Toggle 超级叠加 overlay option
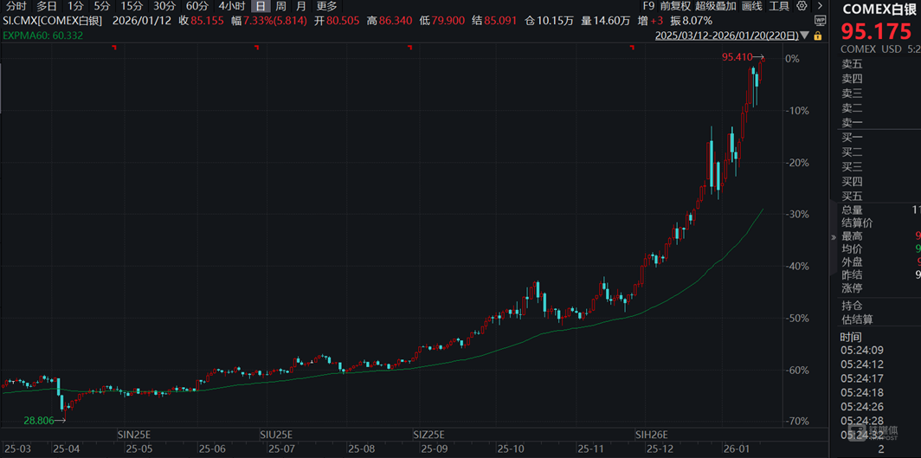The image size is (921, 458). pos(715,6)
